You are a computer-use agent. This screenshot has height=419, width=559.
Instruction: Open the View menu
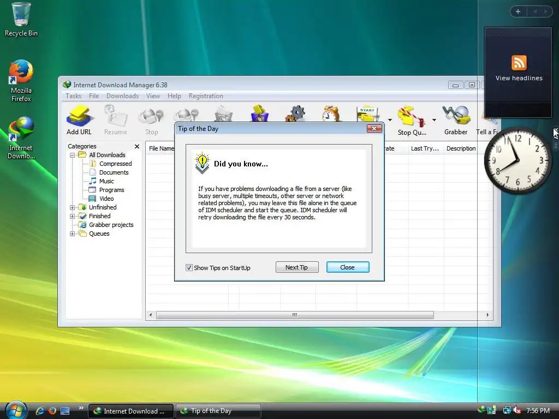point(153,96)
